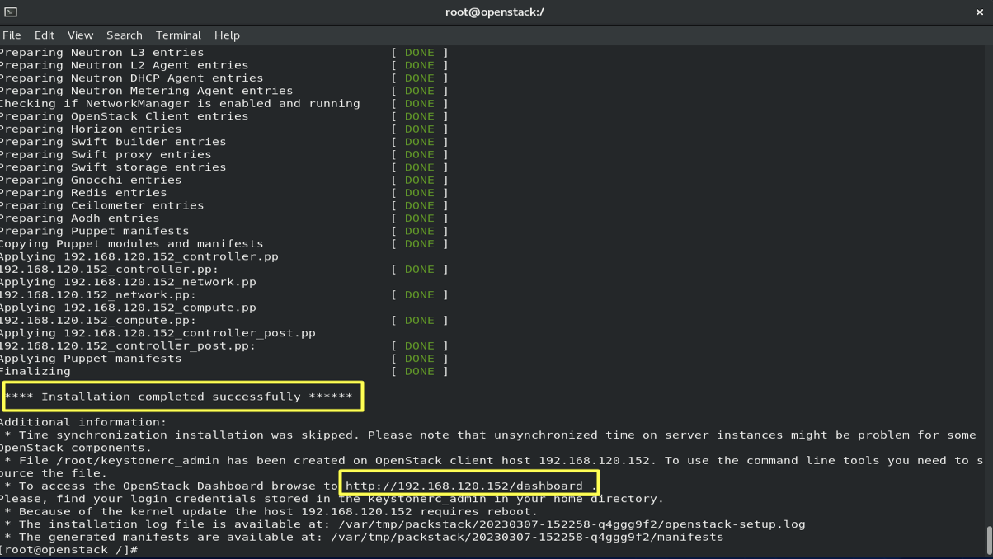Click the 'Installation completed successfully' line
Viewport: 993px width, 559px height.
point(179,397)
